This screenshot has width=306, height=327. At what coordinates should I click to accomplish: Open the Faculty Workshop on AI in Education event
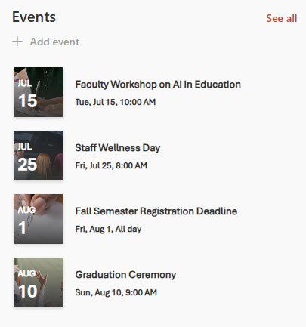point(158,85)
